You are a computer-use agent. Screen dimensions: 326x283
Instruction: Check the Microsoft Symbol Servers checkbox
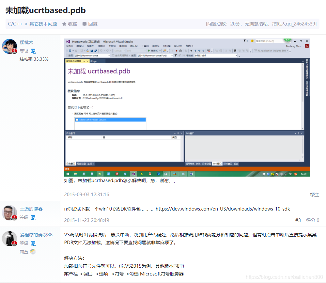(77, 120)
